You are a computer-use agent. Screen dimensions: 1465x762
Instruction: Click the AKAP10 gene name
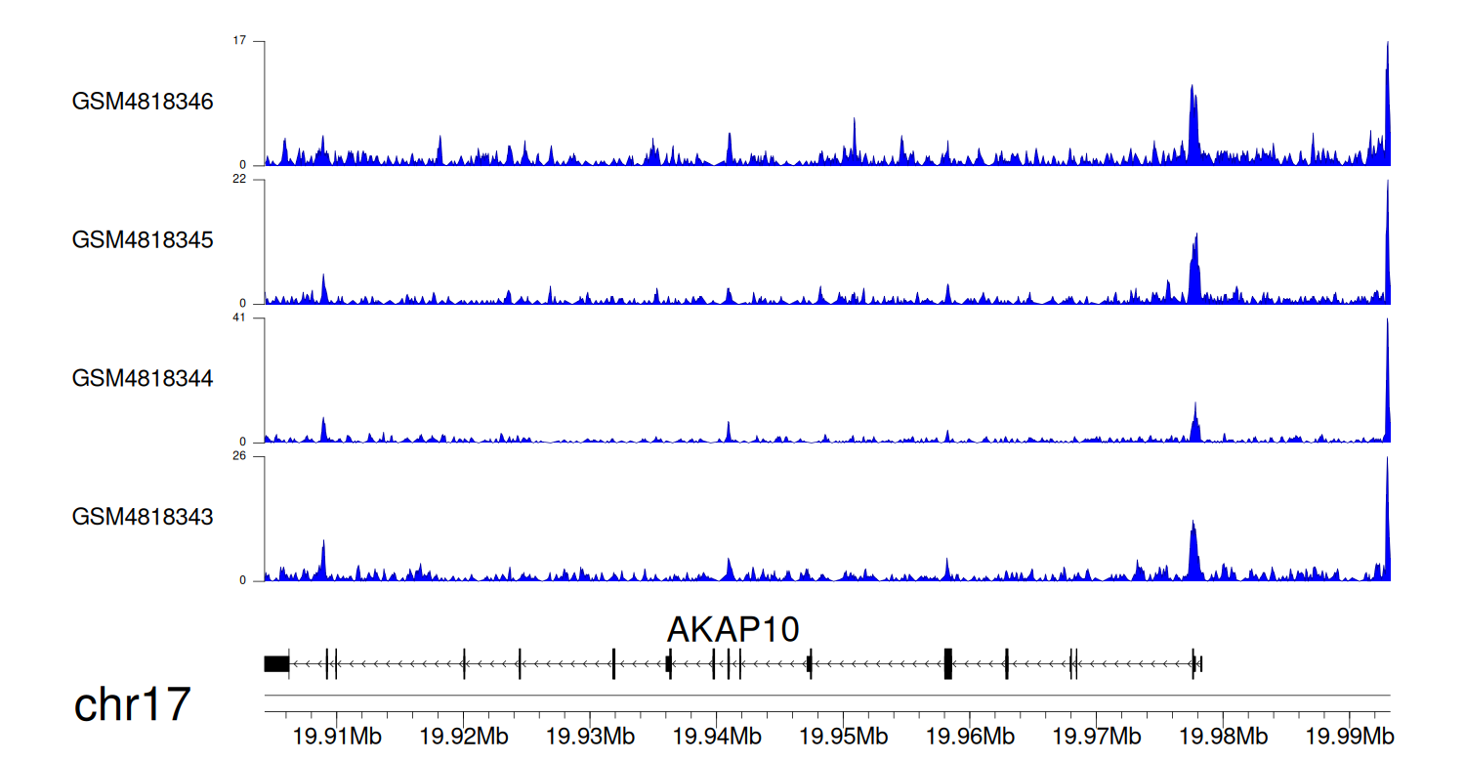coord(732,630)
